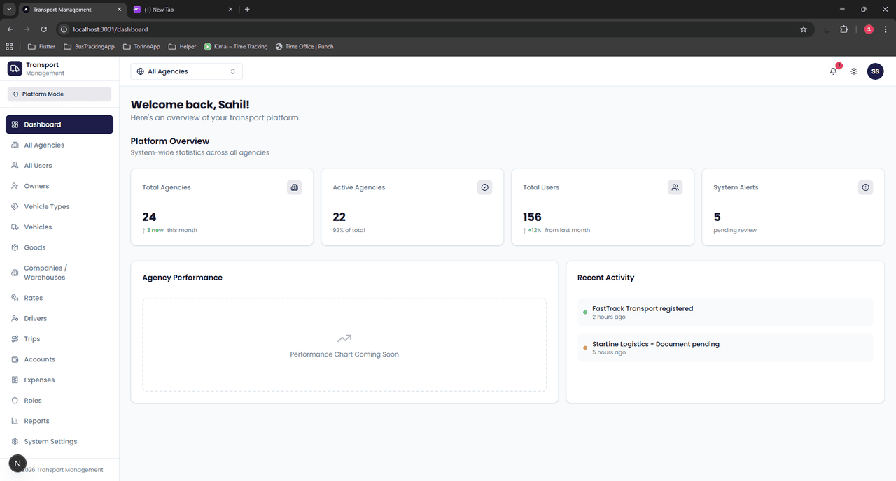Open the Vehicle Types menu item

pyautogui.click(x=59, y=206)
